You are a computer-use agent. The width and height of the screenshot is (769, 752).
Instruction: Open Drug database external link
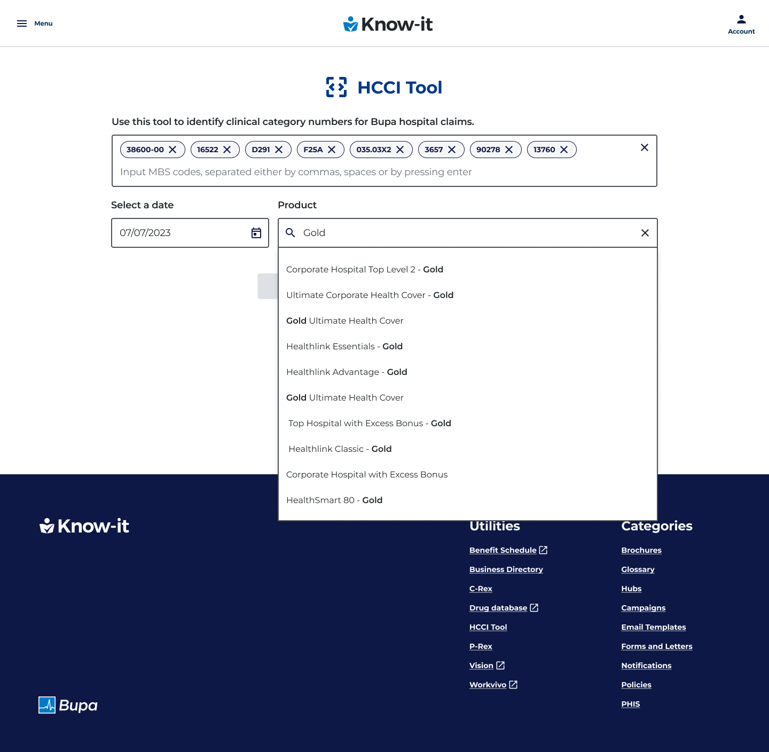[x=498, y=608]
